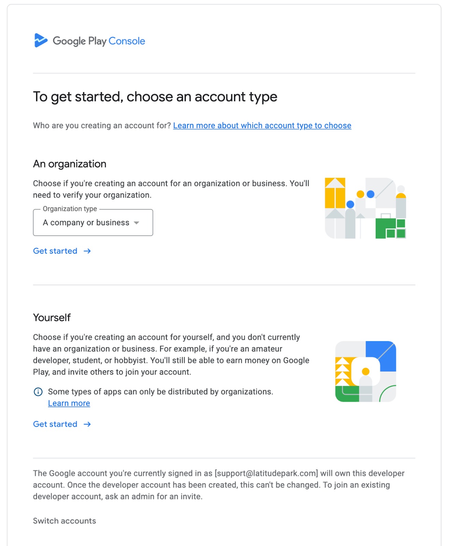
Task: Click the organization illustration image
Action: 365,208
